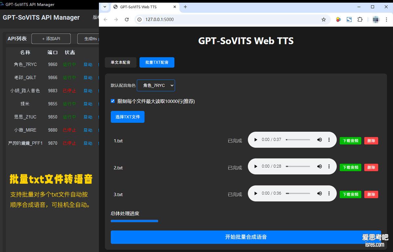
Task: Open the tab search chevron dropdown
Action: pyautogui.click(x=105, y=7)
